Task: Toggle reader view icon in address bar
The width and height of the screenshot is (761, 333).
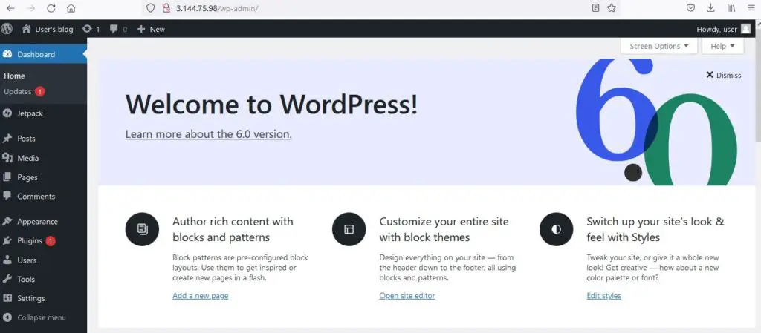Action: [595, 8]
